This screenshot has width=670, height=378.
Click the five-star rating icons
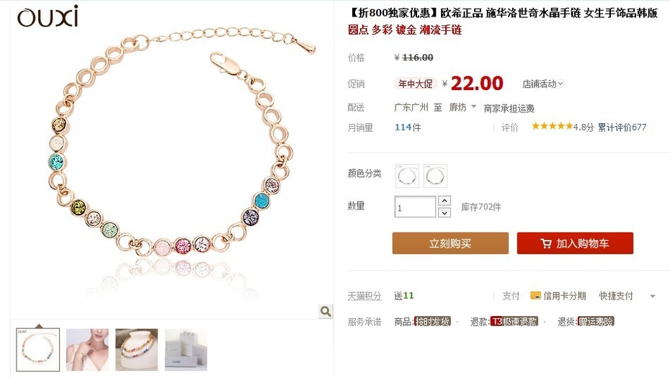click(x=552, y=126)
